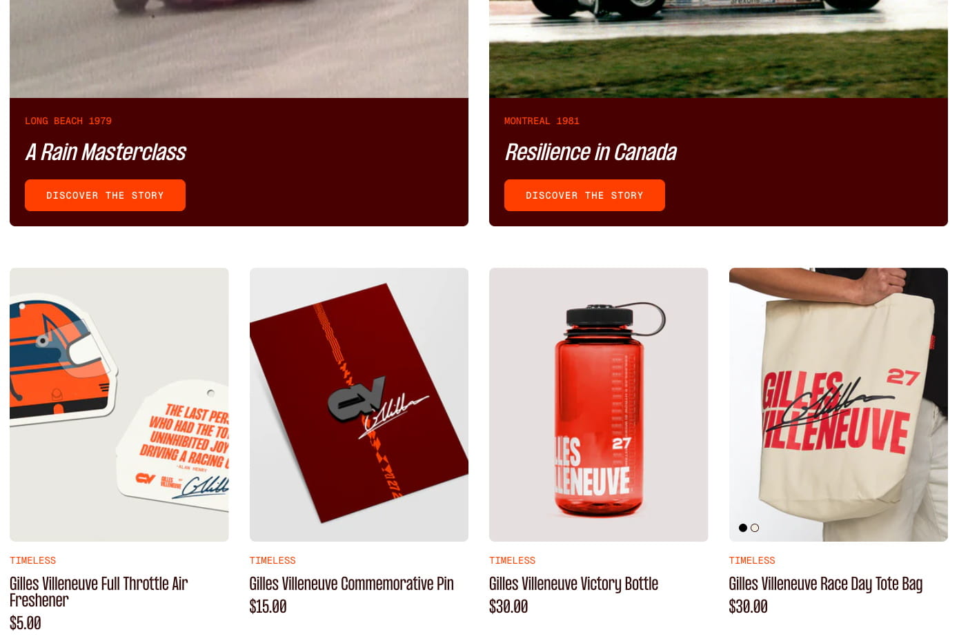Click the Montreal 1981 label
959x641 pixels.
(x=542, y=121)
